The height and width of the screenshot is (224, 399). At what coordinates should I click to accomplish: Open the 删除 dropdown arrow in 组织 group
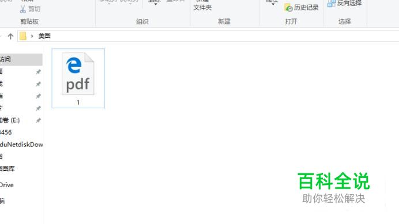156,4
